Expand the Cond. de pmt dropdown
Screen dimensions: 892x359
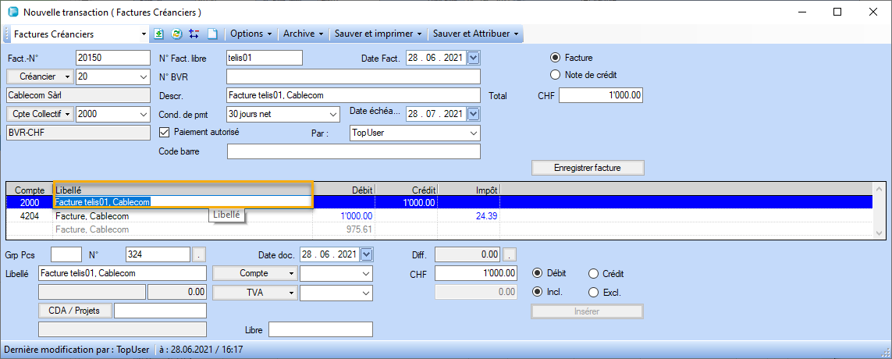333,115
